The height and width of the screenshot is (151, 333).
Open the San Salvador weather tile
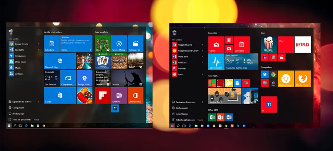click(51, 78)
